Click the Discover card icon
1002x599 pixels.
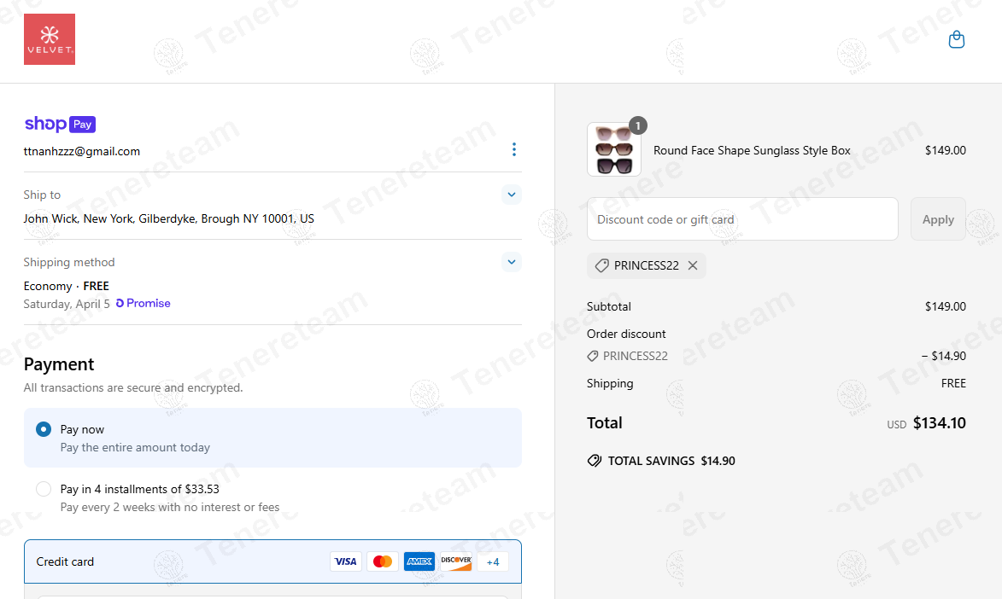click(x=456, y=561)
